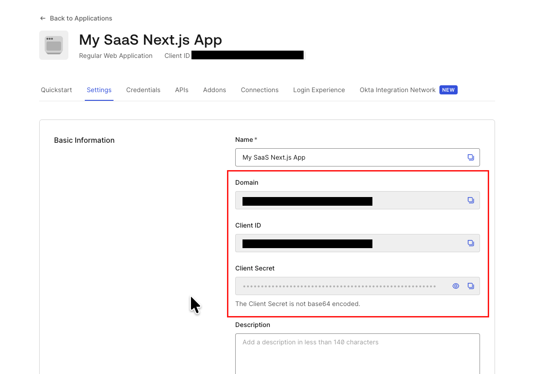This screenshot has width=547, height=374.
Task: Reveal the Client Secret with the eye icon
Action: point(455,286)
